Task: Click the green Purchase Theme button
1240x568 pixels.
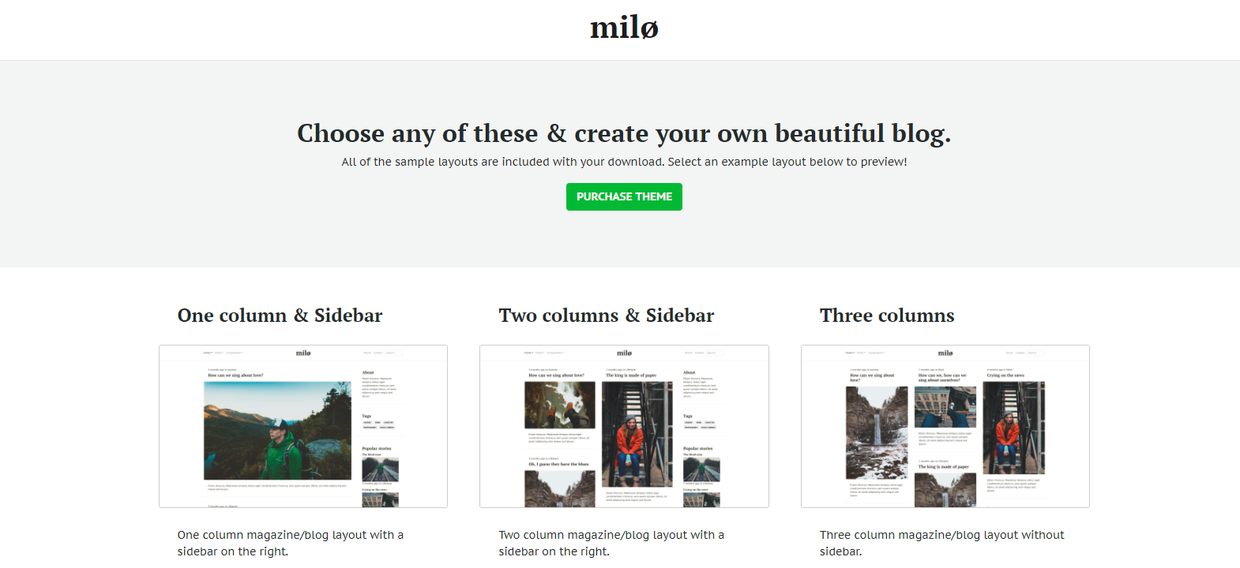Action: (624, 196)
